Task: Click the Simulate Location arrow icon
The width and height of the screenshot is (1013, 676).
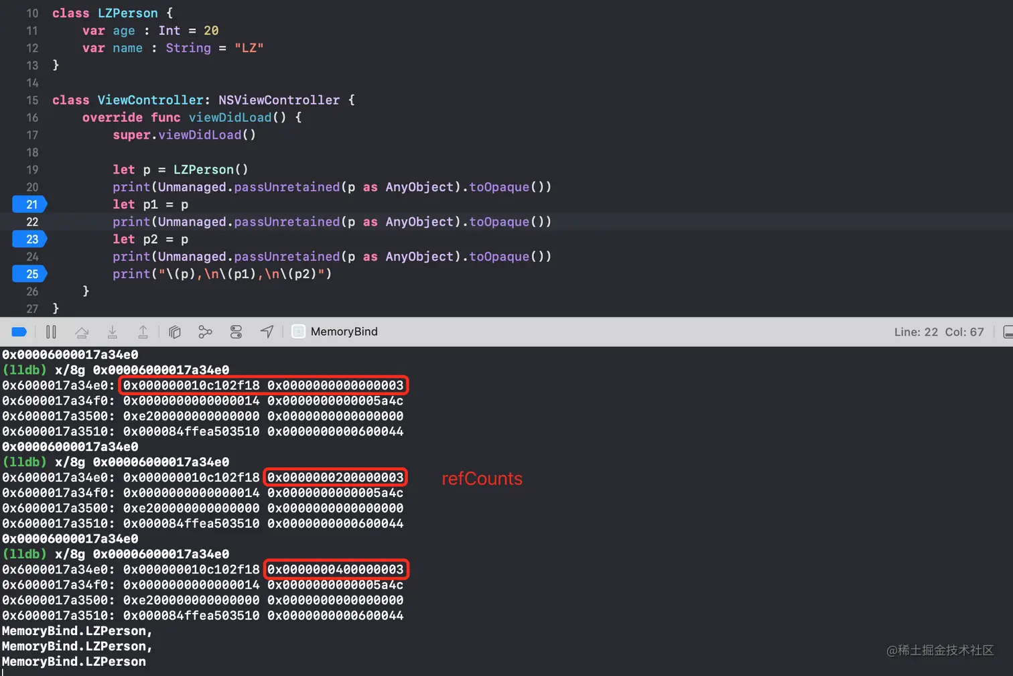Action: [x=267, y=332]
